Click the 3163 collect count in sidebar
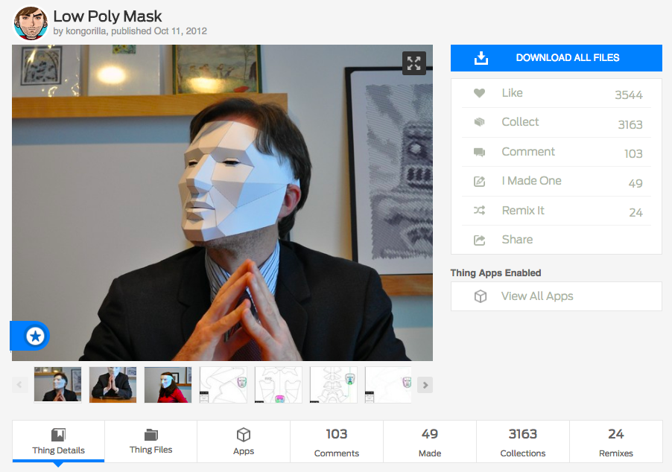The height and width of the screenshot is (472, 672). (630, 124)
